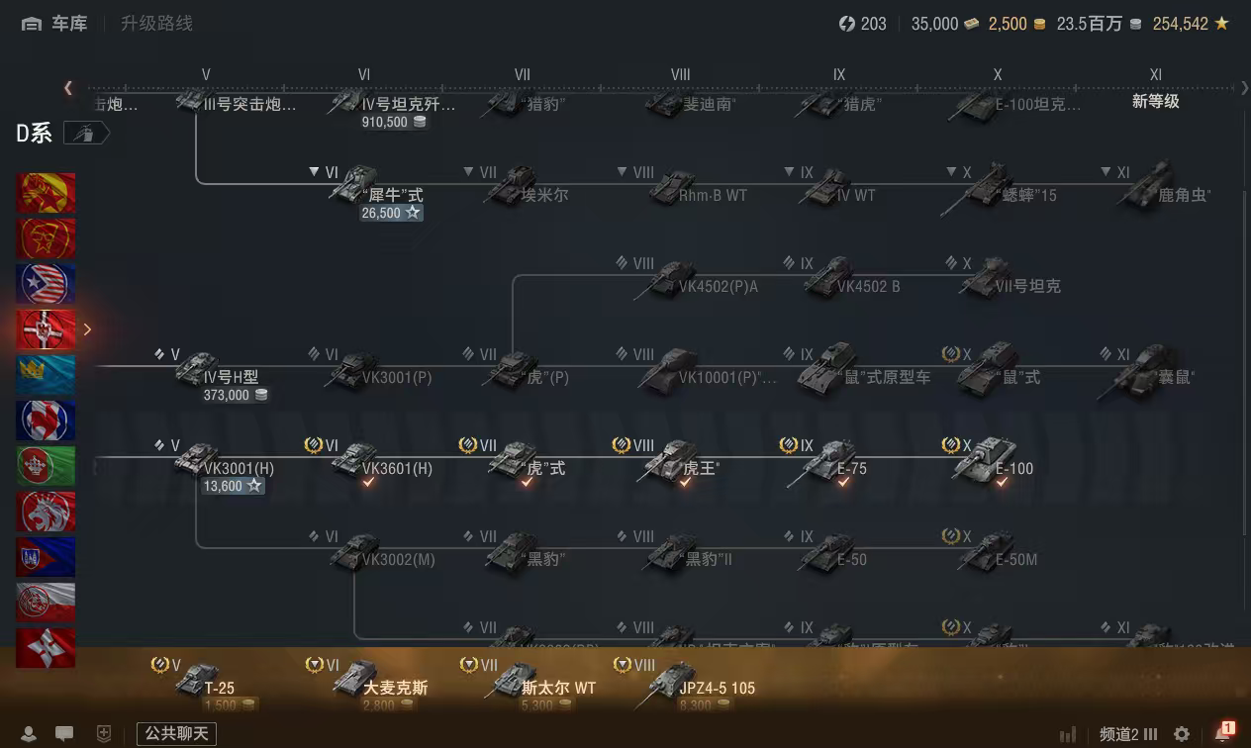Image resolution: width=1251 pixels, height=748 pixels.
Task: Open the settings gear icon
Action: click(1182, 734)
